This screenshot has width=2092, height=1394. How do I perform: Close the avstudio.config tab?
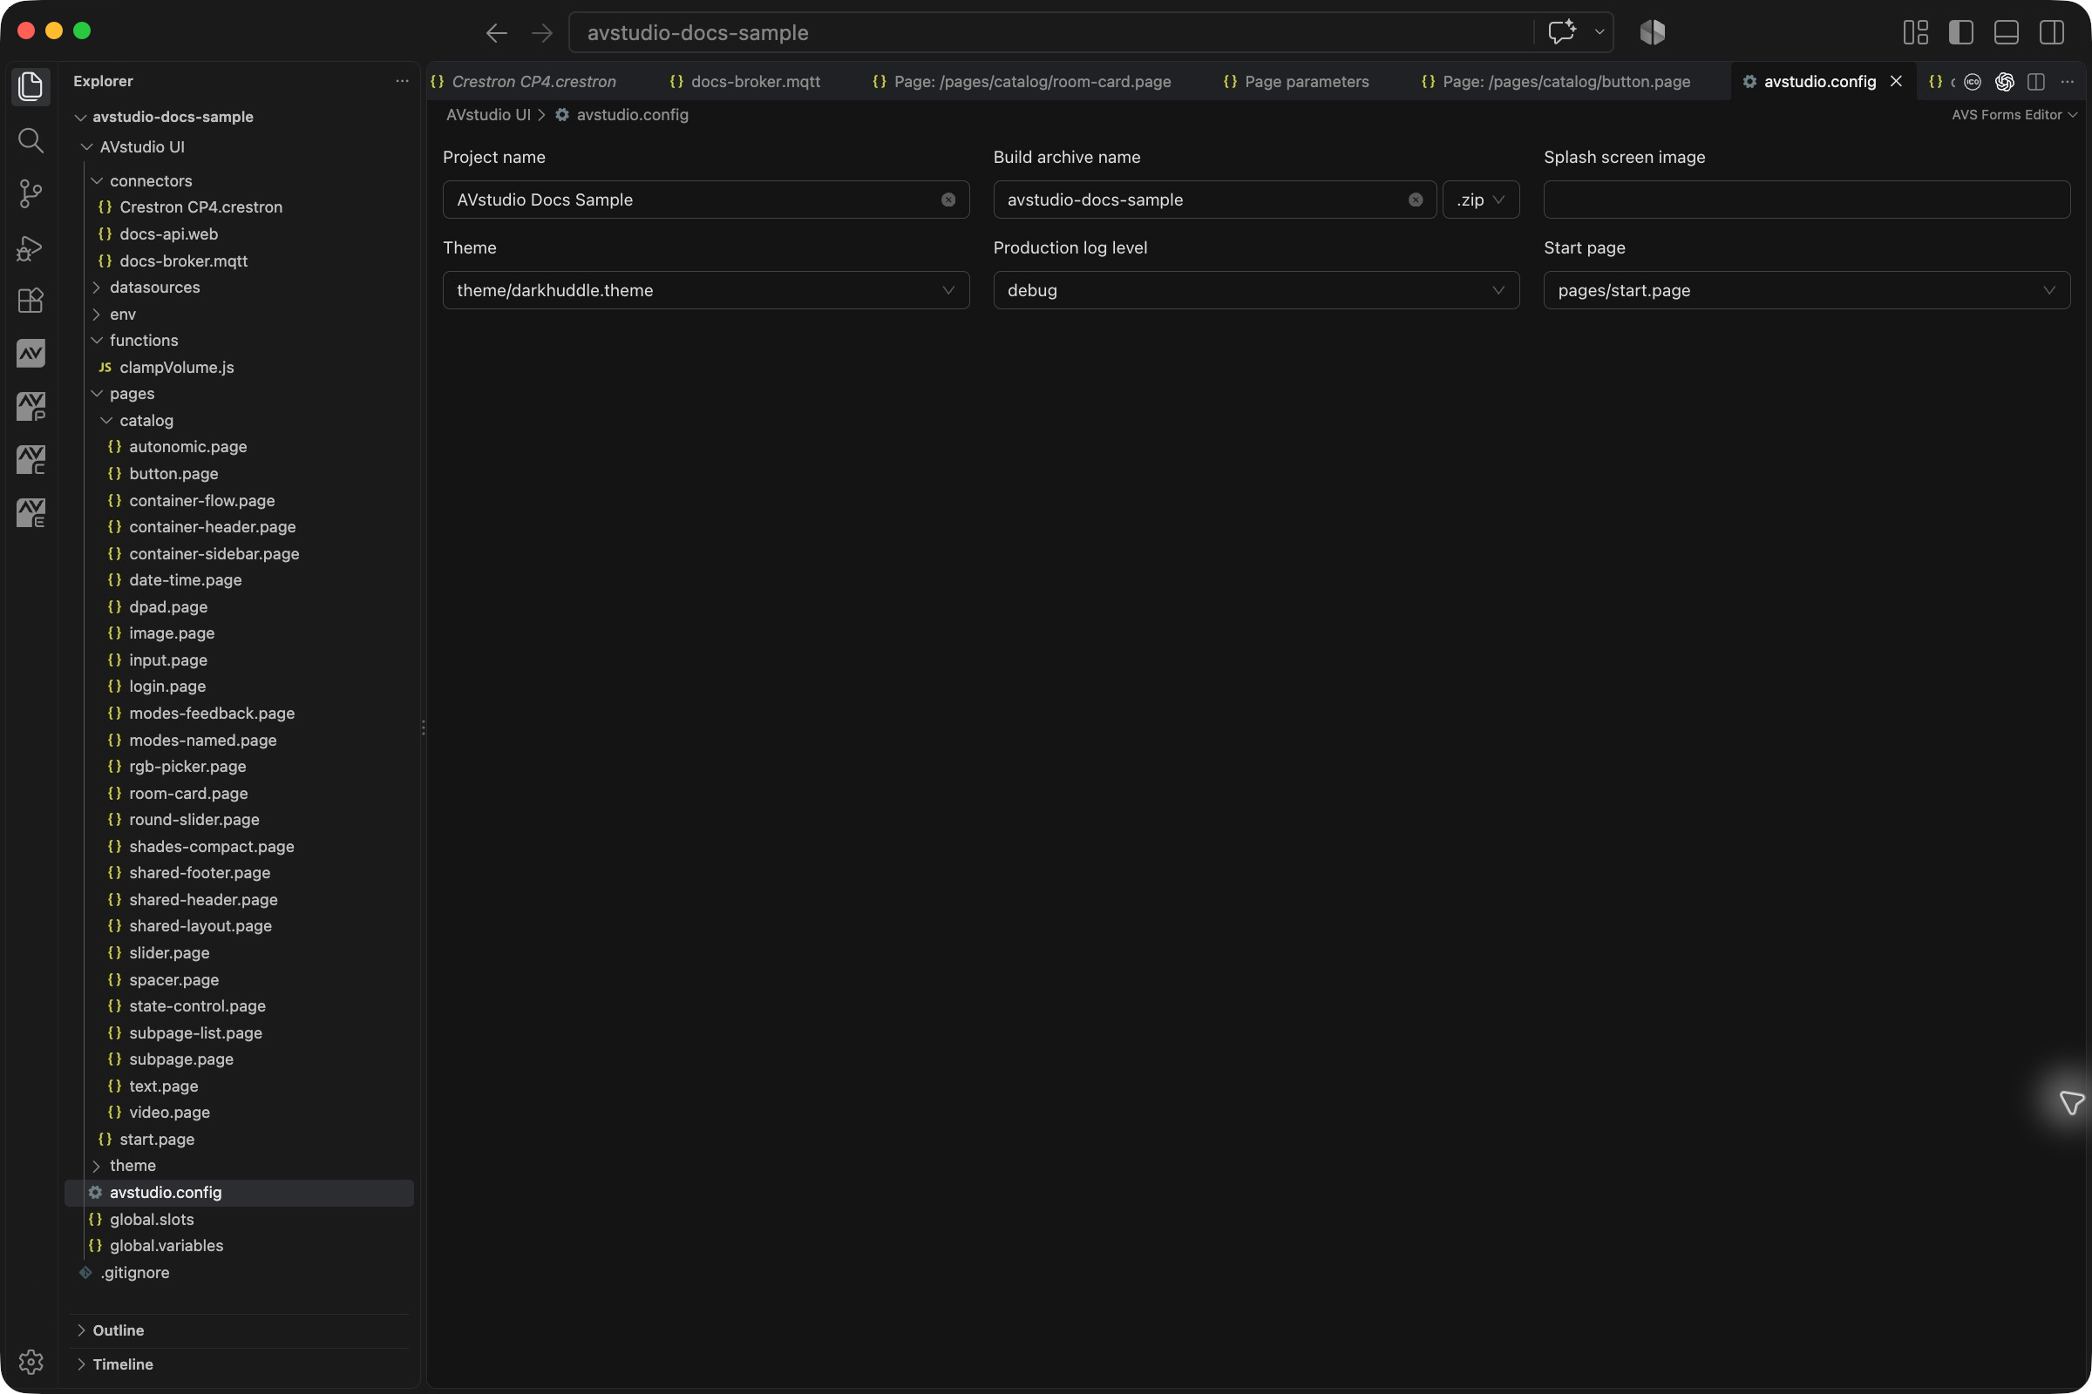tap(1897, 82)
